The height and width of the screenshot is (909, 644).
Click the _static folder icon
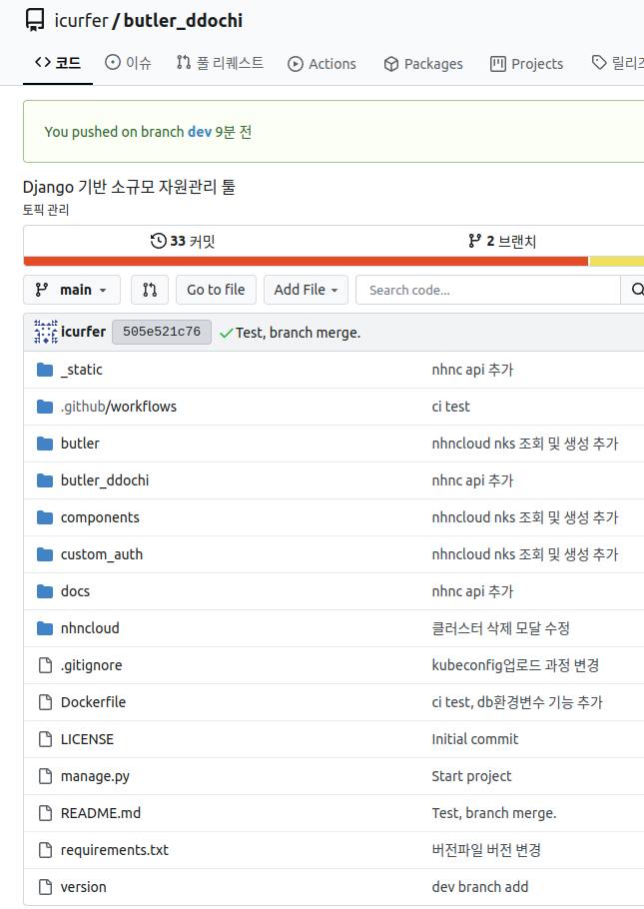tap(44, 370)
